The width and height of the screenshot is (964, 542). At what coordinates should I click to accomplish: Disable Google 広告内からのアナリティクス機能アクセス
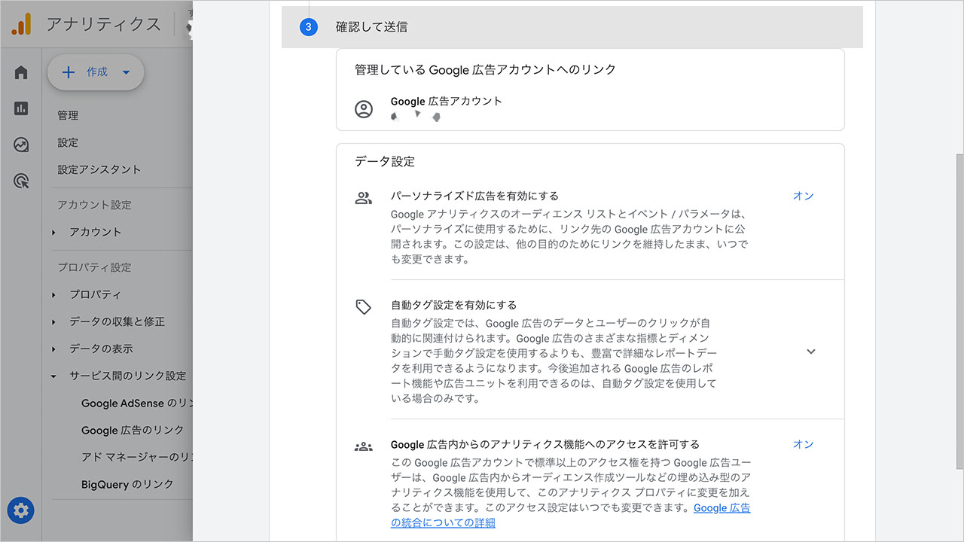coord(803,444)
